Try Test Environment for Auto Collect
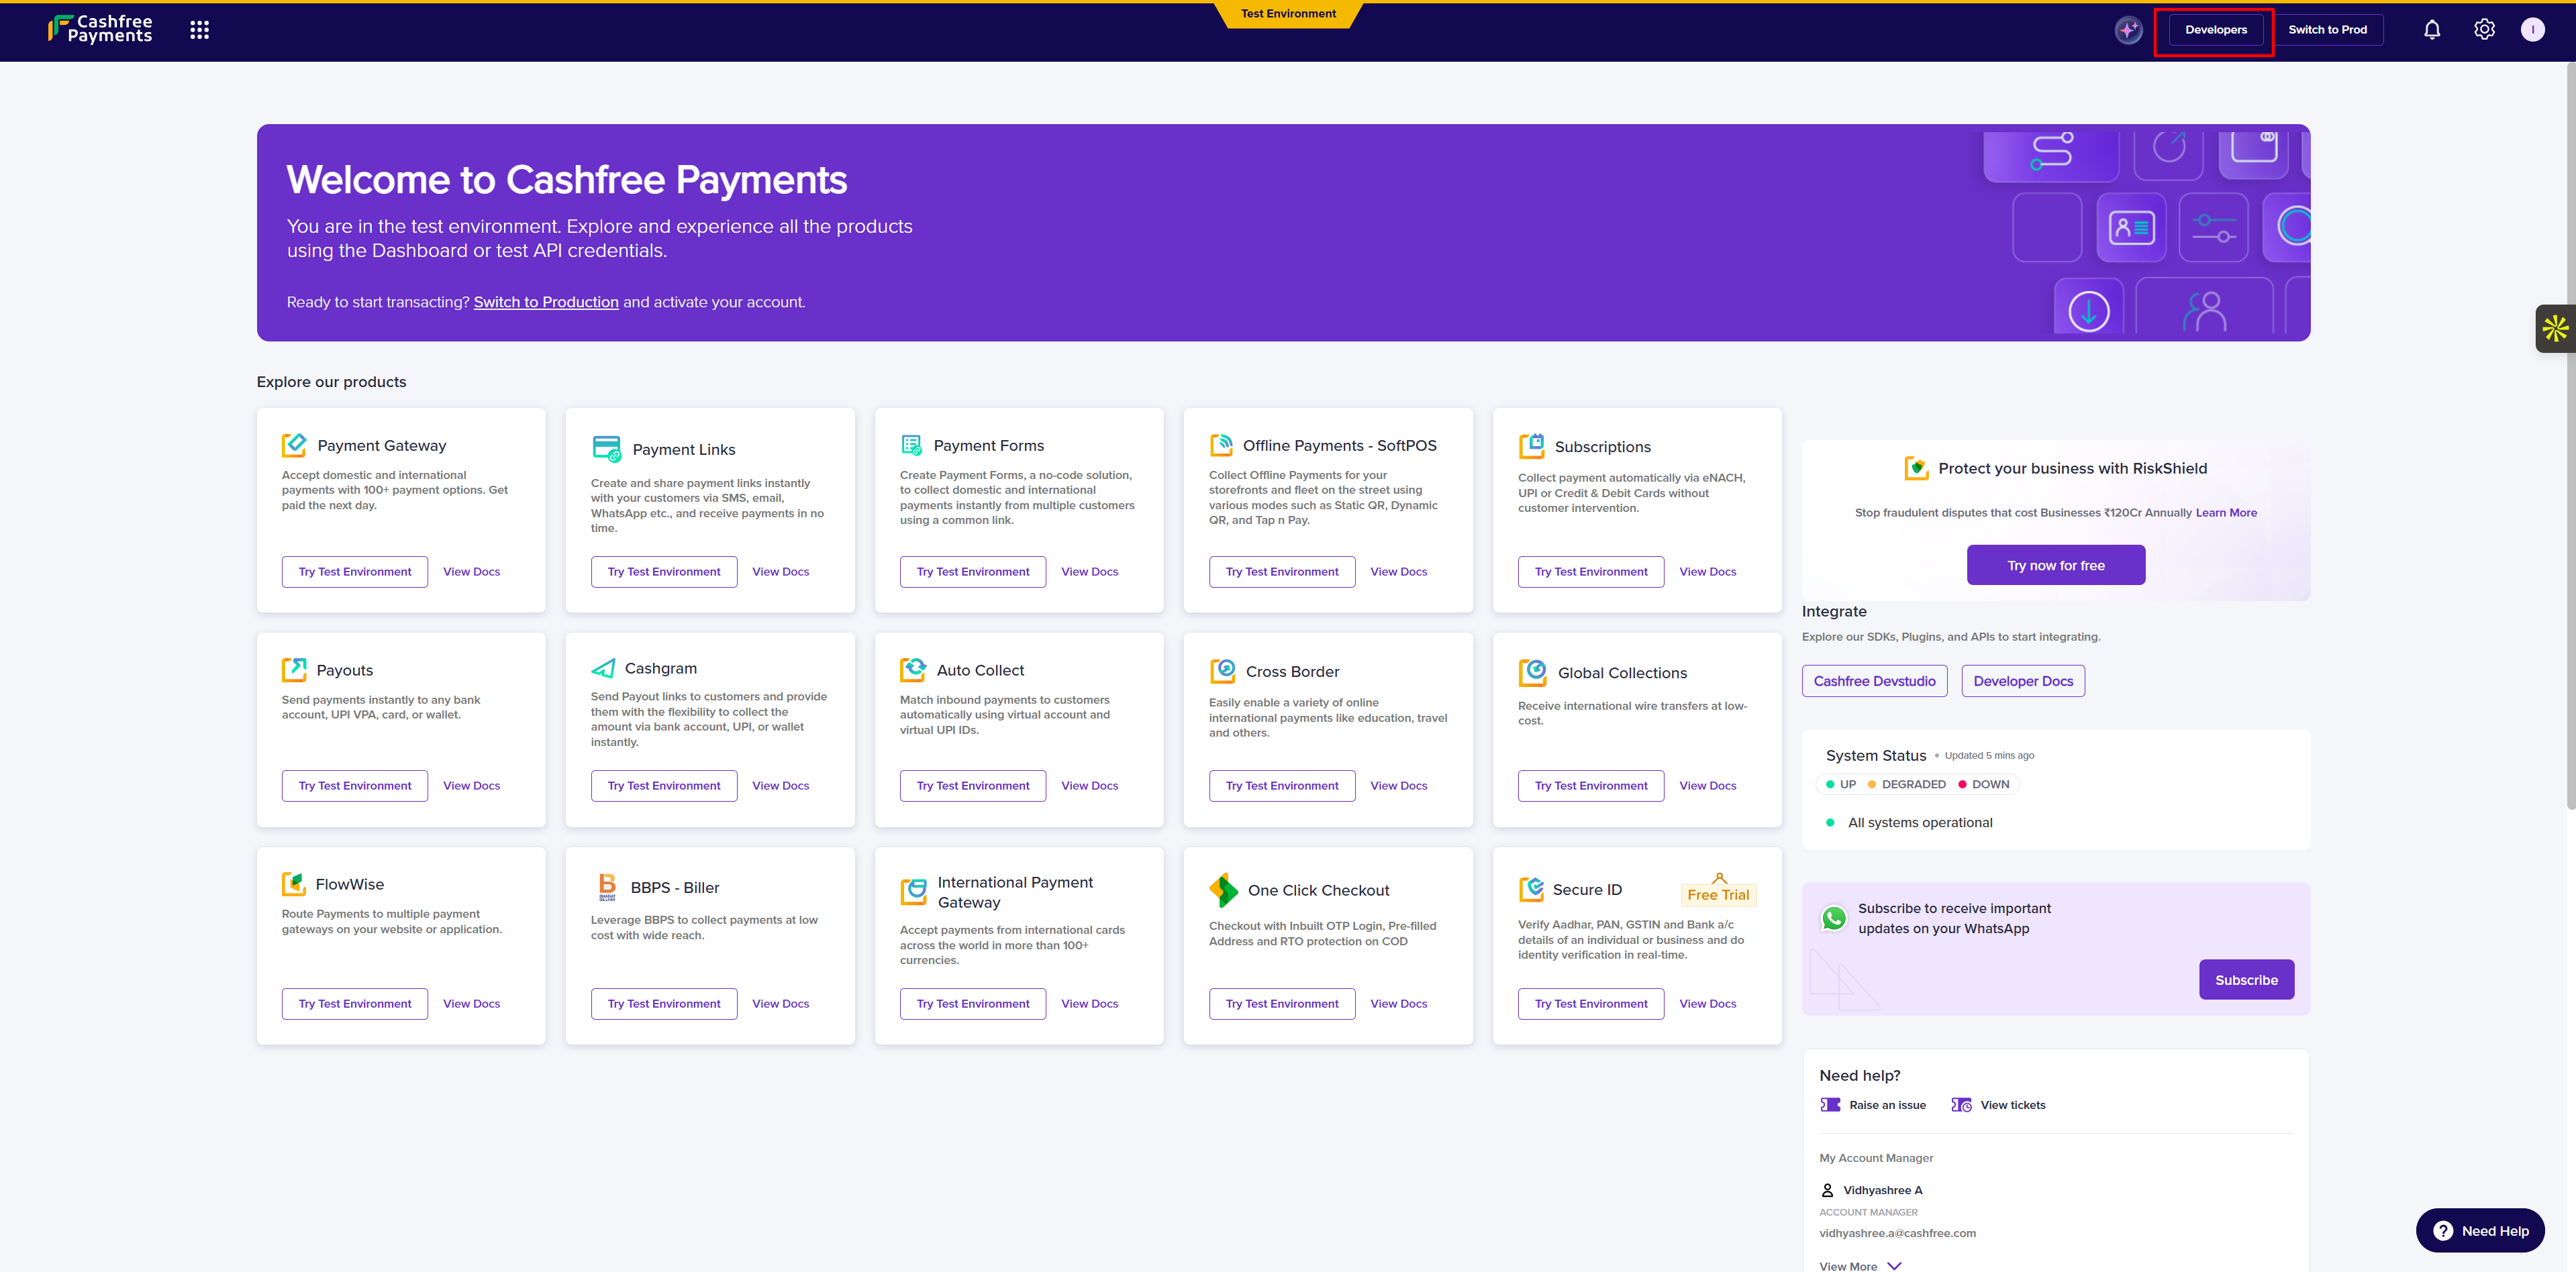The image size is (2576, 1272). 973,786
